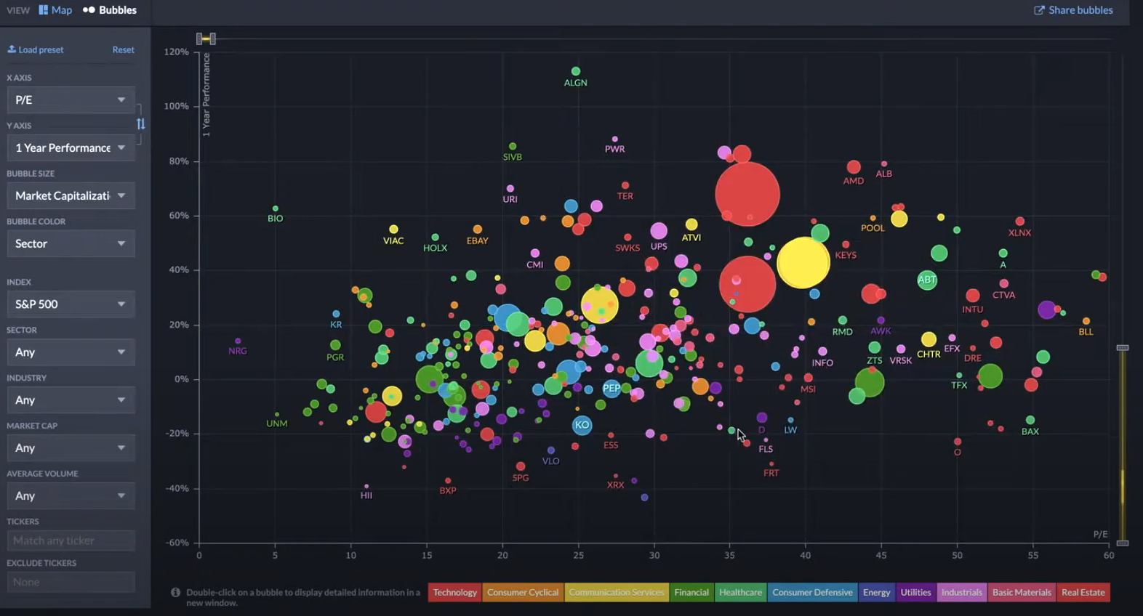Open the Industry filter dropdown
The height and width of the screenshot is (616, 1143).
71,400
